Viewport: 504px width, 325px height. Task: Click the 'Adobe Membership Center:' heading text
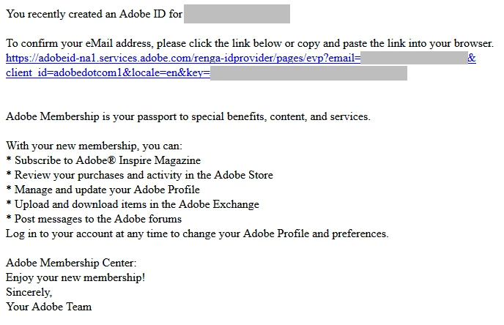click(71, 263)
